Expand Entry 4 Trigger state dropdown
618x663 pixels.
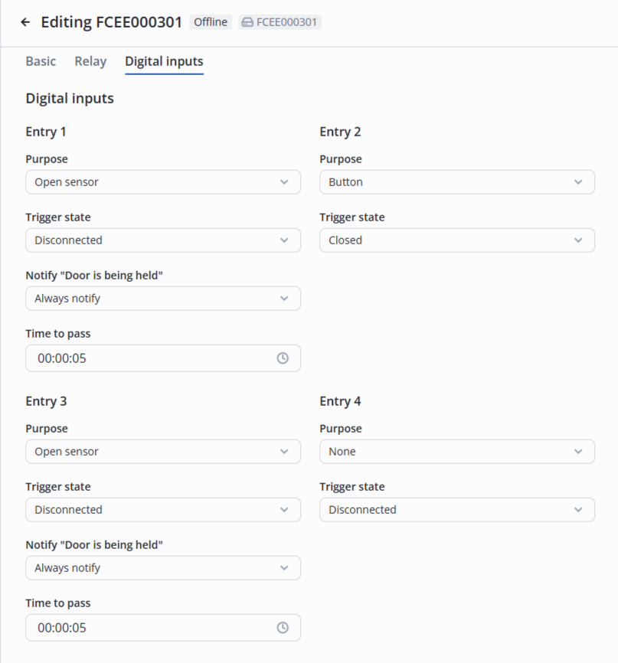coord(456,510)
